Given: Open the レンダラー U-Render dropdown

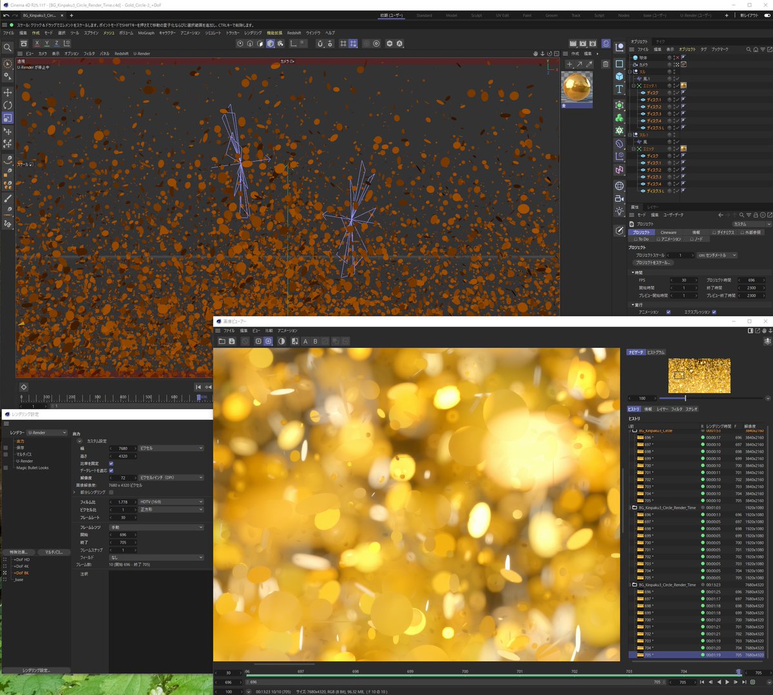Looking at the screenshot, I should pos(46,433).
